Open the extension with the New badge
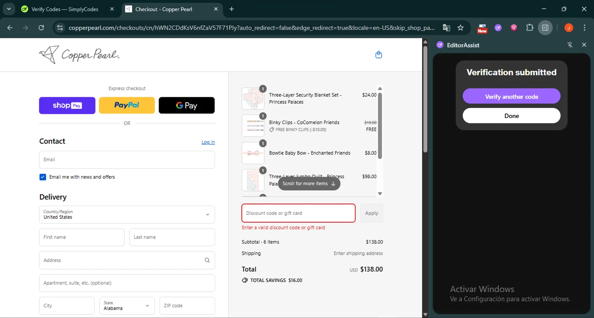The height and width of the screenshot is (318, 594). click(x=482, y=28)
